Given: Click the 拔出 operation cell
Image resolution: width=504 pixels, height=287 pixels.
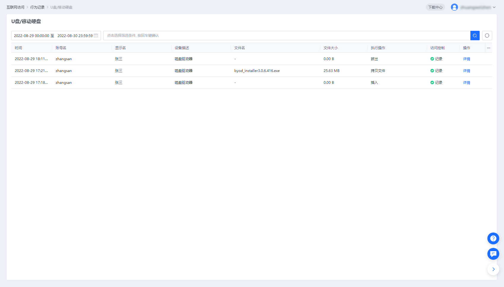Looking at the screenshot, I should 374,59.
